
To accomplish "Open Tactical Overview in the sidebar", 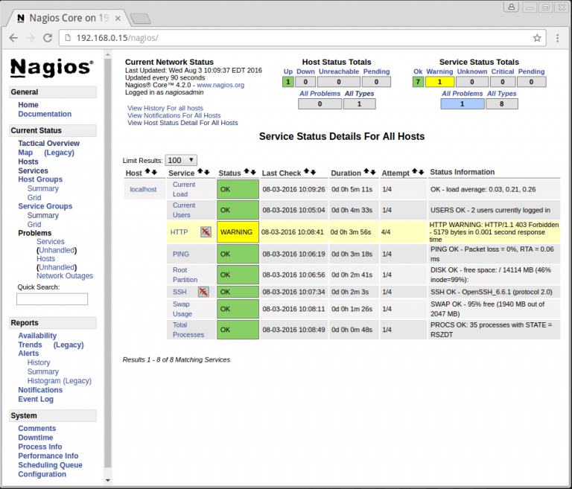I will (x=48, y=144).
